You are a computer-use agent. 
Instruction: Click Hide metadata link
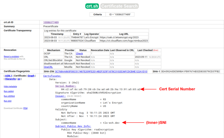(10, 86)
